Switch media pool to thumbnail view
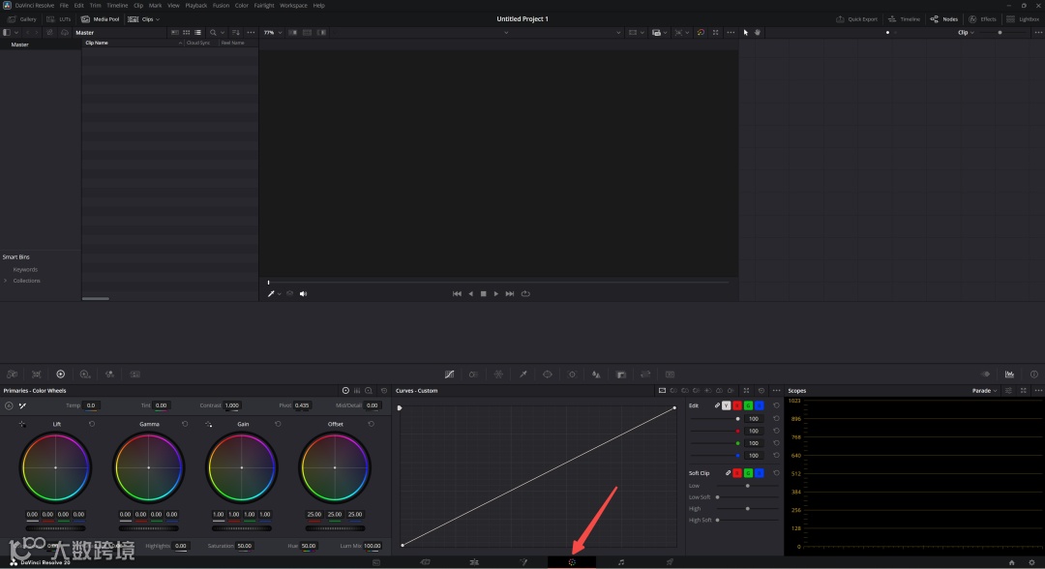Image resolution: width=1045 pixels, height=569 pixels. [x=187, y=33]
